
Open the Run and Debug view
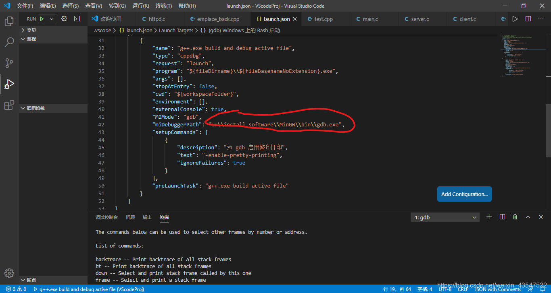point(9,84)
